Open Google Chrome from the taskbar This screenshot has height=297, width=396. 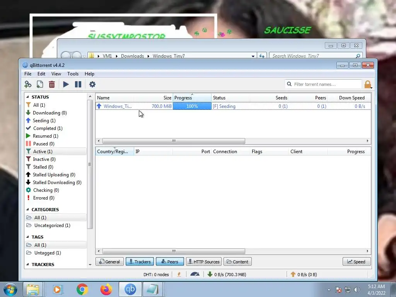click(82, 289)
